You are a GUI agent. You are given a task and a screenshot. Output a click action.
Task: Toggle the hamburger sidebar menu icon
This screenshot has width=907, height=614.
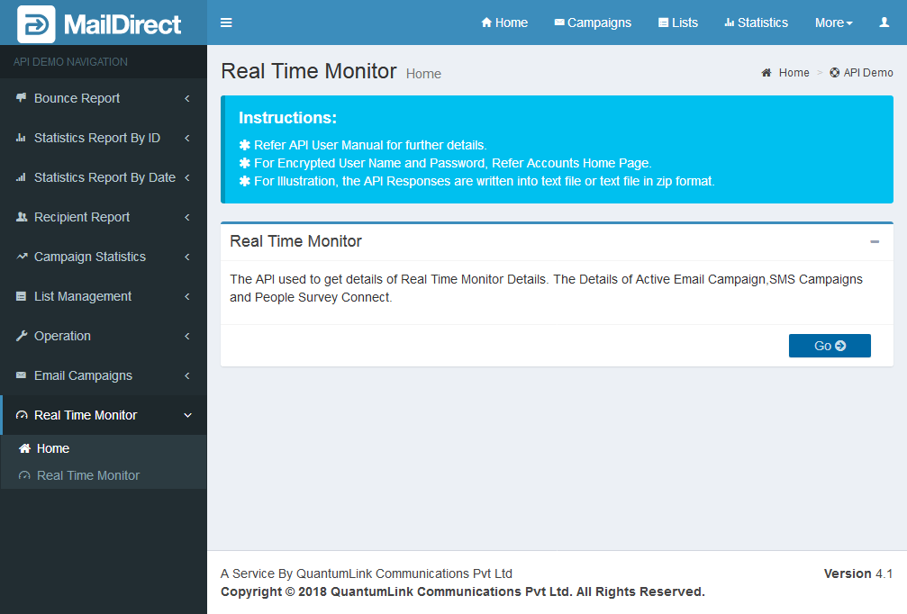pos(226,23)
